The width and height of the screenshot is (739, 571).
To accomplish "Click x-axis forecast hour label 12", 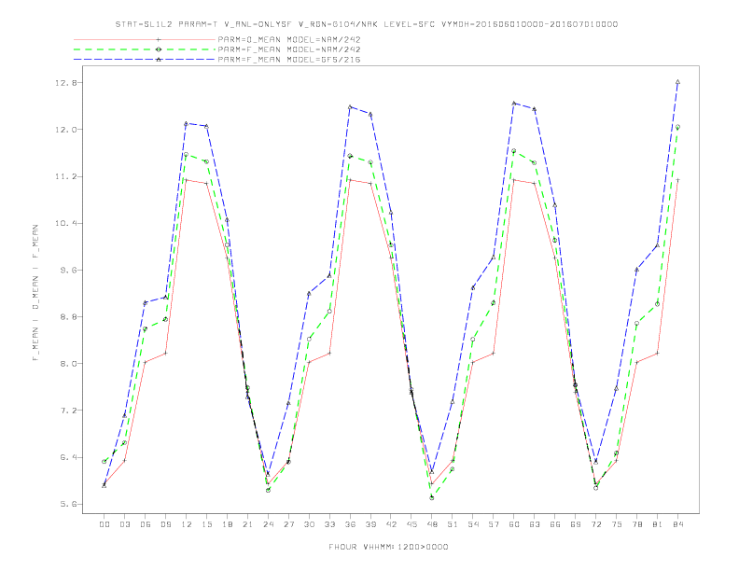I will [x=187, y=524].
